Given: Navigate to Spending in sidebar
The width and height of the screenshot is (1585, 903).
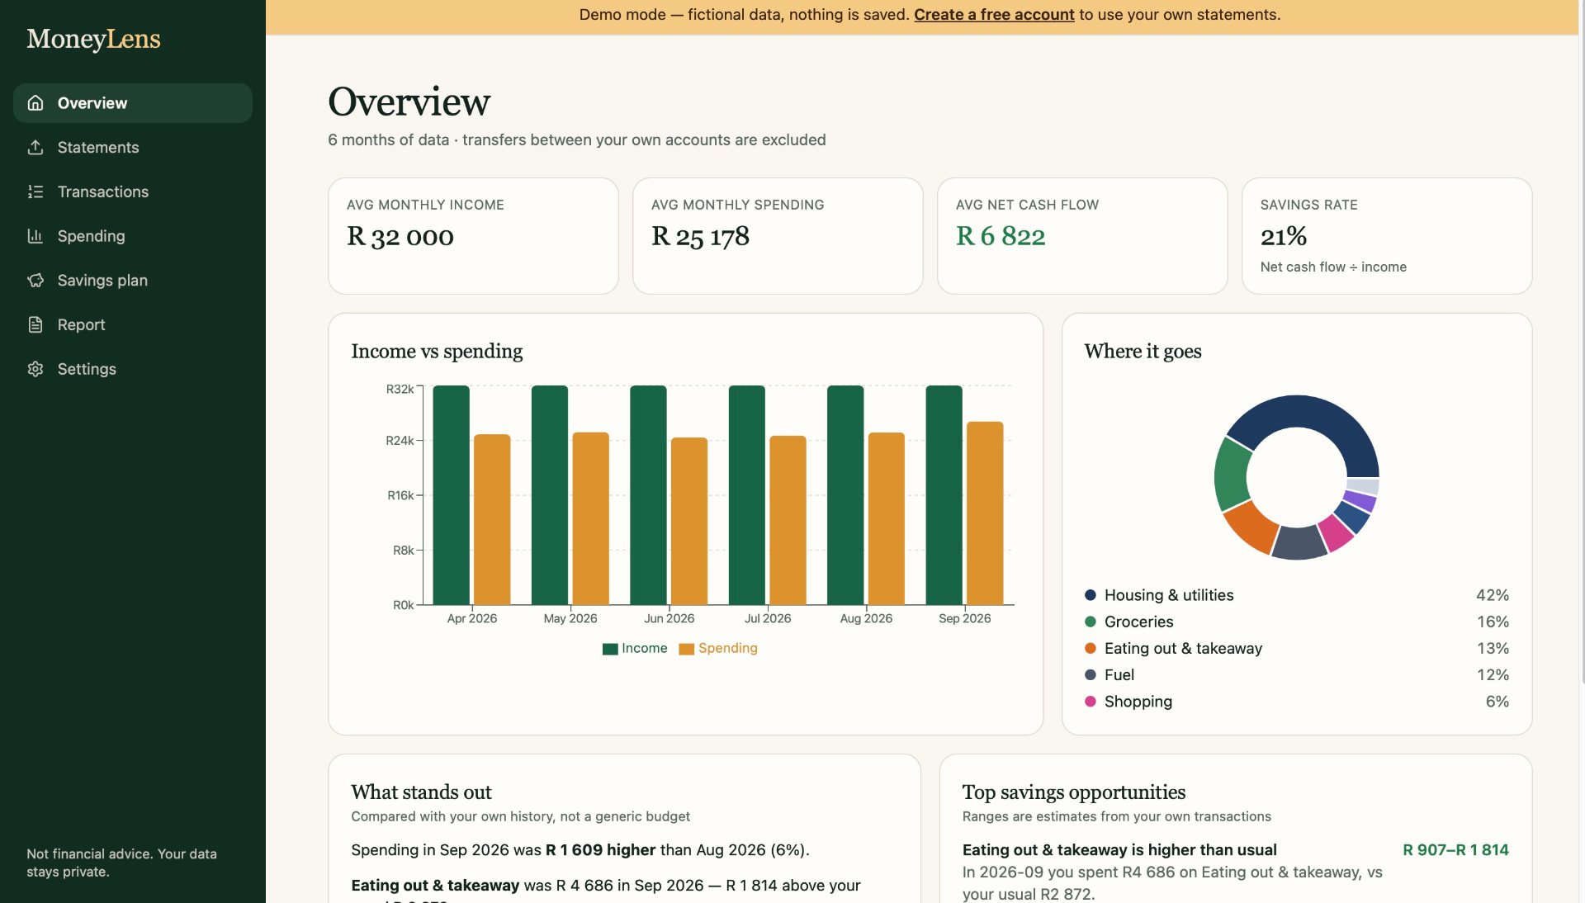Looking at the screenshot, I should click(x=133, y=236).
